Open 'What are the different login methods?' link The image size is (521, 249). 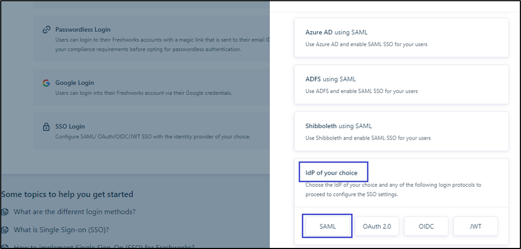point(75,212)
